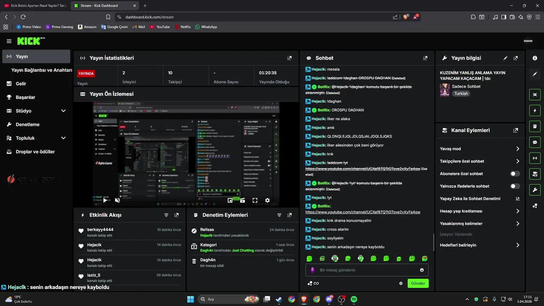
Task: Pop out the Sohbet chat panel
Action: tap(425, 58)
